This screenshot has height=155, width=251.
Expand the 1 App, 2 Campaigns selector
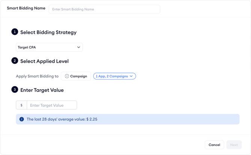coord(114,76)
